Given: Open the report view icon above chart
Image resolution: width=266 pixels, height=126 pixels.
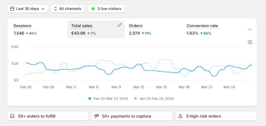Looking at the screenshot, I should click(250, 42).
